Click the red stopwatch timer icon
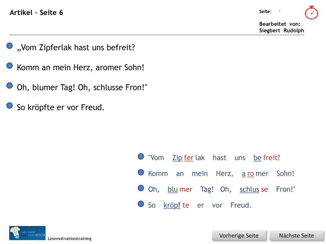 pyautogui.click(x=311, y=13)
